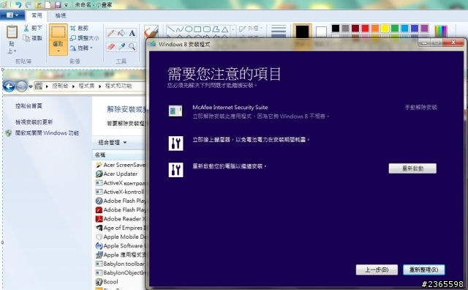Click Forward arrow in Control Panel window
This screenshot has width=468, height=290.
(21, 86)
